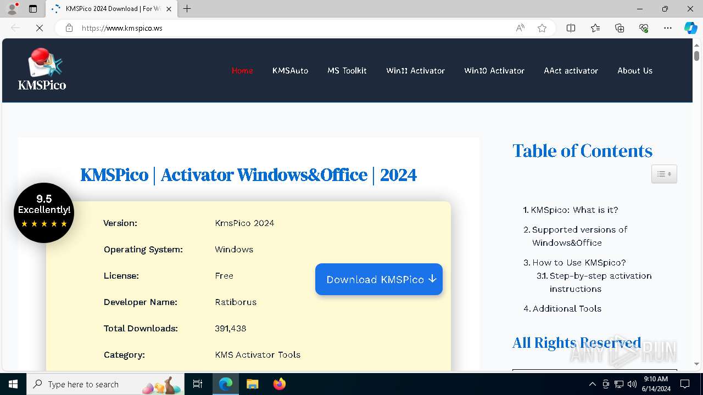
Task: Select the version value 'KmsPico 2024'
Action: click(244, 223)
